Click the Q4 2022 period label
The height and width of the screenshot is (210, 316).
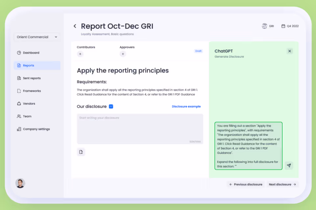[293, 26]
